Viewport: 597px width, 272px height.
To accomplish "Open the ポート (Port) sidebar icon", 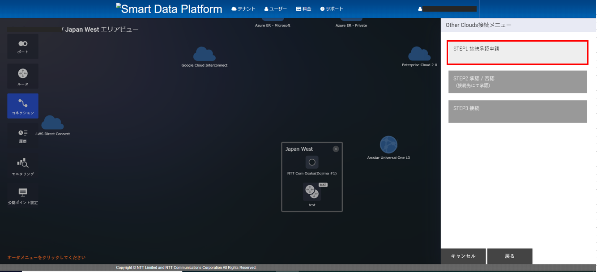I will [23, 46].
